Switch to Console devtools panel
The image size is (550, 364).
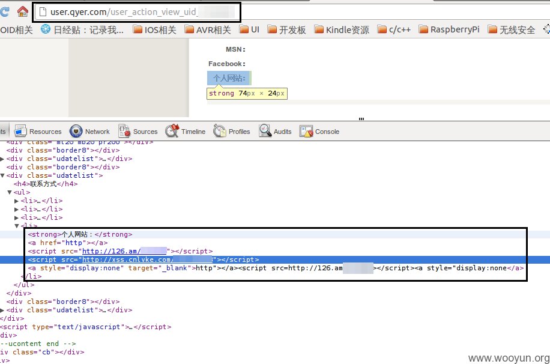tap(319, 132)
